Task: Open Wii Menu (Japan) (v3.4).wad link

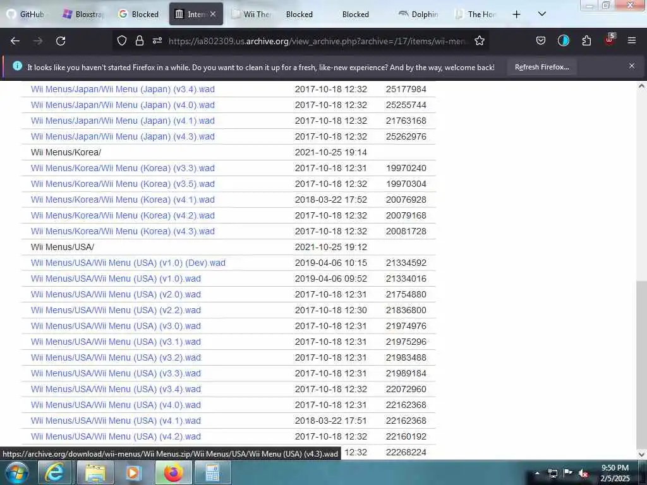Action: pos(123,89)
